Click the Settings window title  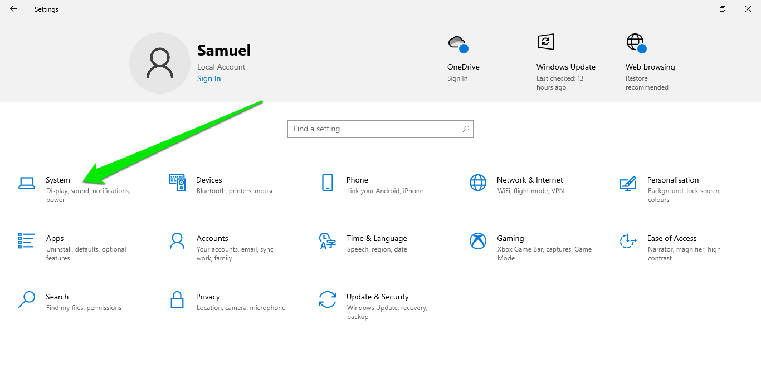pos(46,9)
